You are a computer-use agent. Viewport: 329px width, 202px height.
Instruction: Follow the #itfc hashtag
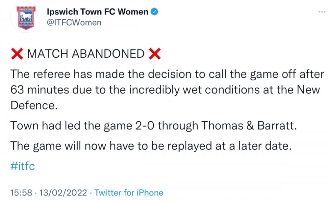pyautogui.click(x=23, y=166)
